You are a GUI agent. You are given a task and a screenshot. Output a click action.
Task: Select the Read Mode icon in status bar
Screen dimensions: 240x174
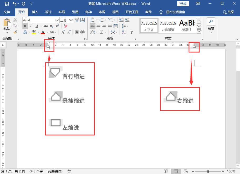166,171
